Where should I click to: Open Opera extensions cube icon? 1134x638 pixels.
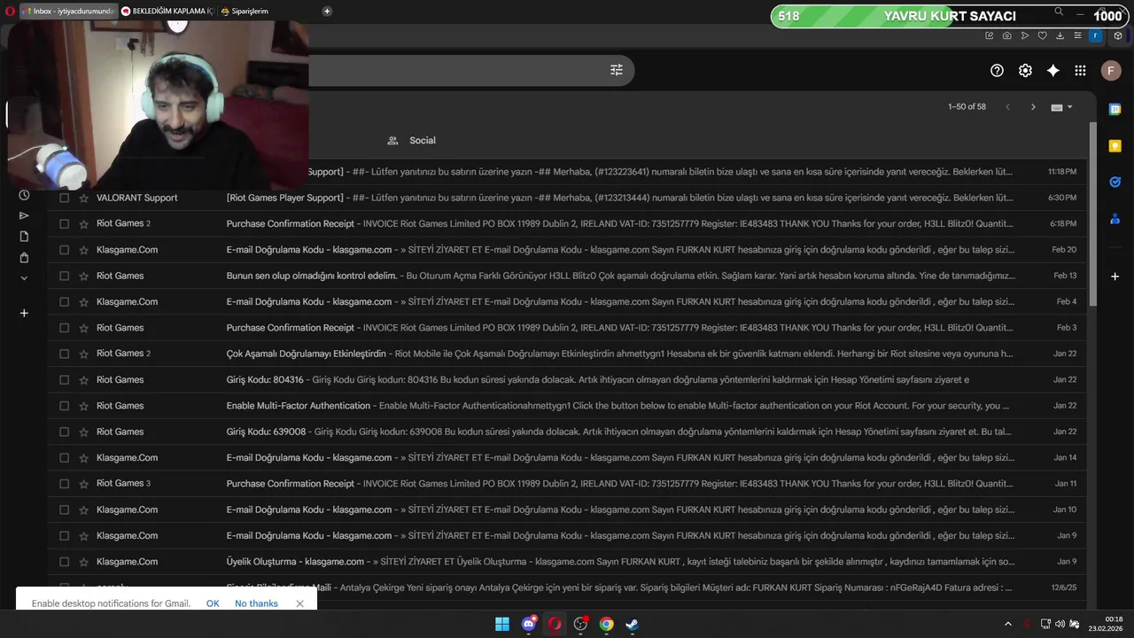(1118, 35)
